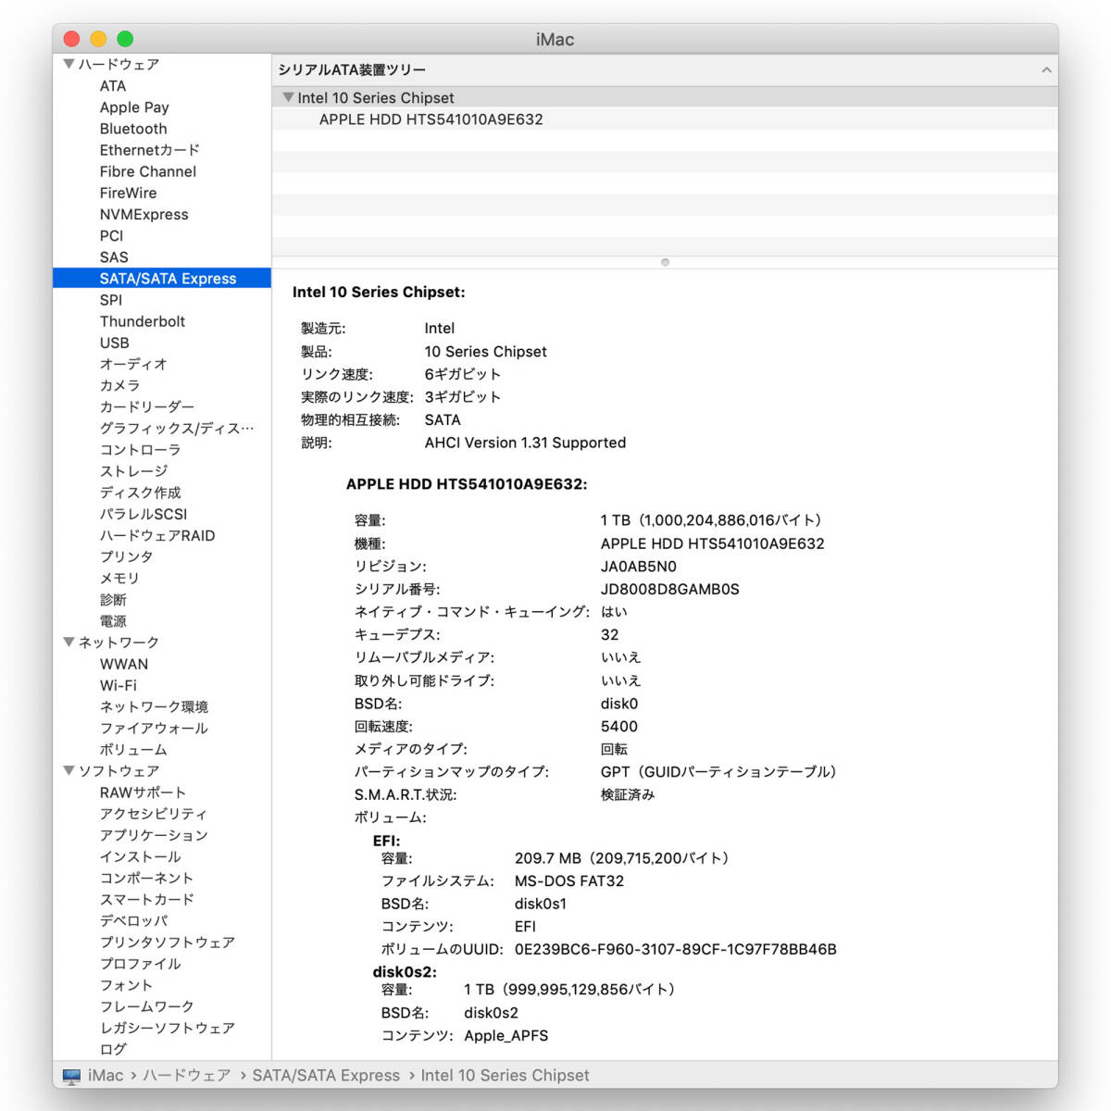This screenshot has height=1111, width=1111.
Task: Select SPI in the sidebar
Action: coord(111,300)
